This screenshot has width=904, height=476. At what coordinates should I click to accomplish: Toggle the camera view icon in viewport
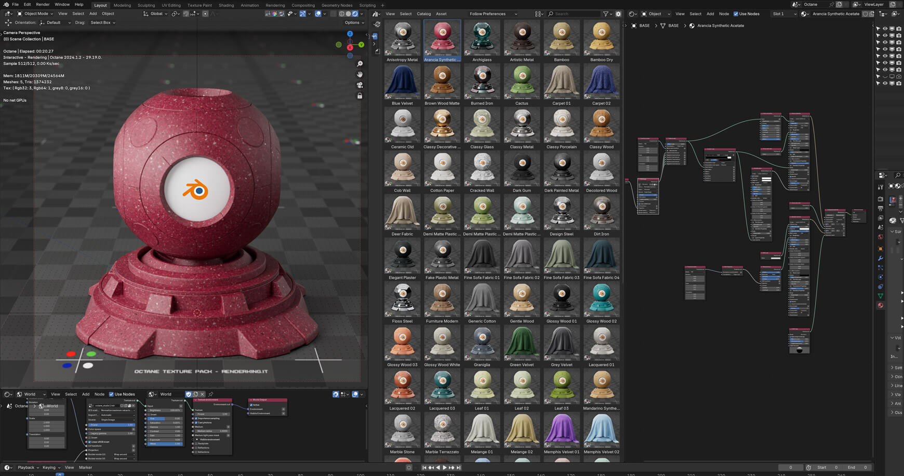pos(360,85)
